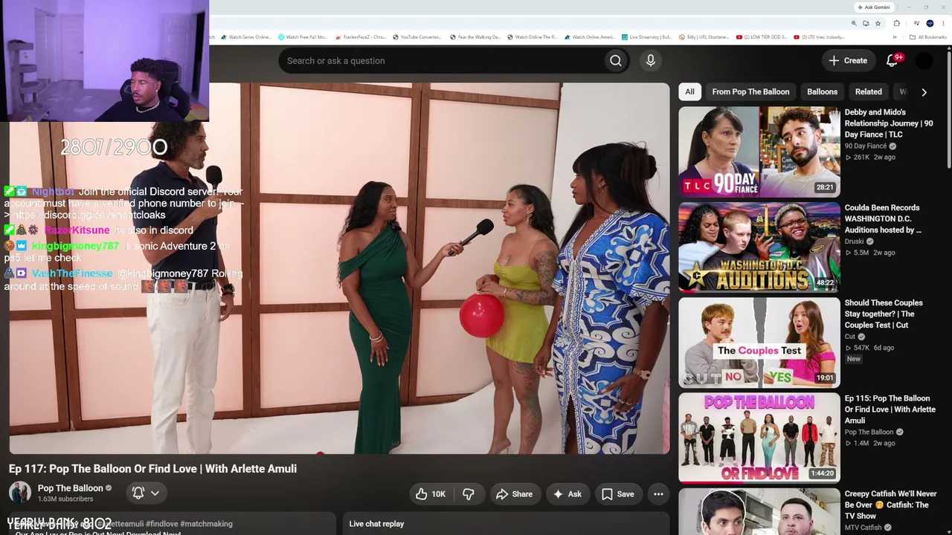The width and height of the screenshot is (952, 535).
Task: Open Watch Online Ameri... bookmark
Action: click(x=590, y=37)
